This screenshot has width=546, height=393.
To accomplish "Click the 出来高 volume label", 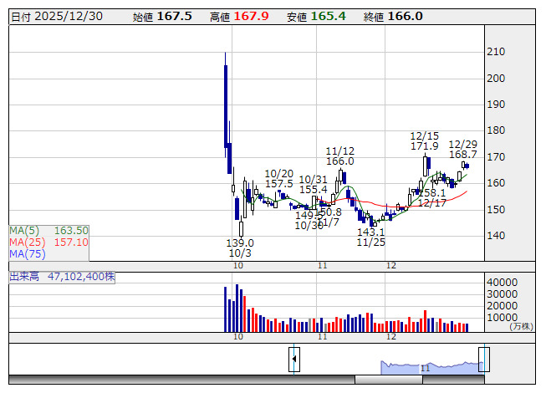I will [x=24, y=277].
